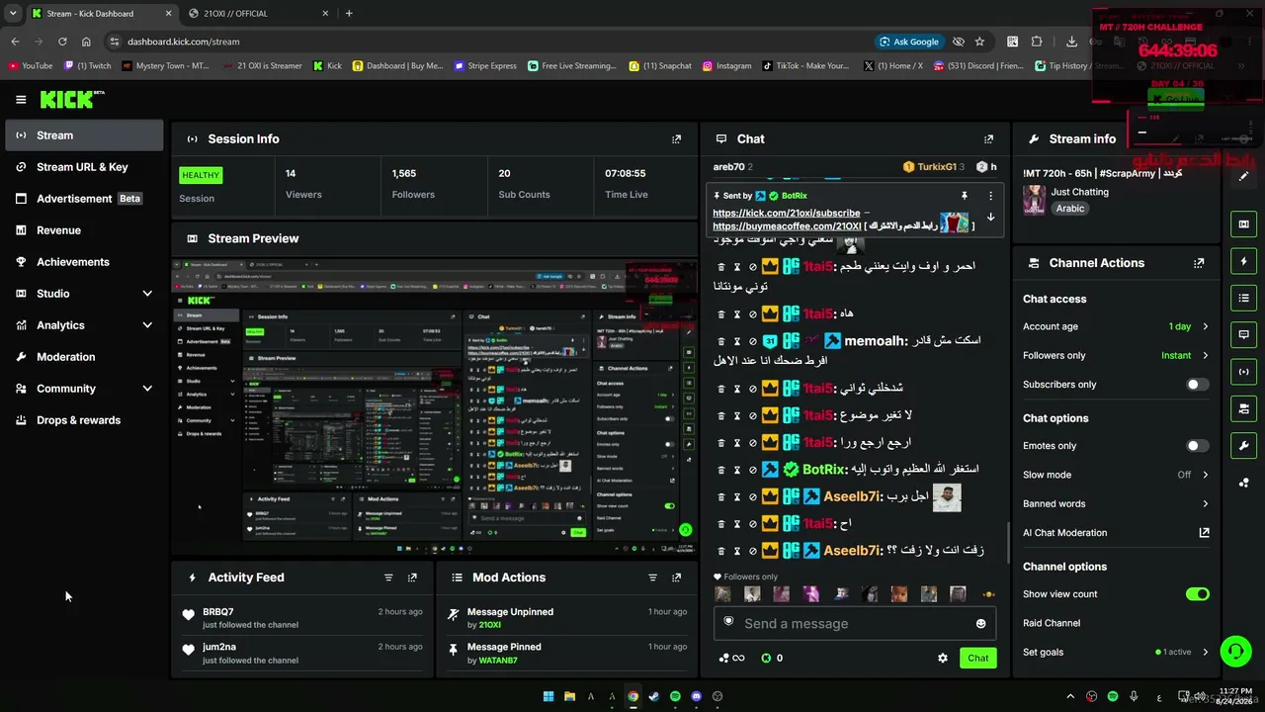This screenshot has height=712, width=1265.
Task: Open the buymeacoffee.com/21OXI link
Action: pos(787,225)
